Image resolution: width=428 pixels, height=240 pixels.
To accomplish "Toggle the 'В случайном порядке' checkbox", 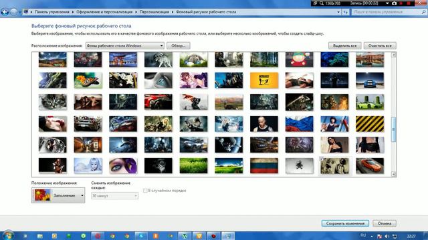I will pyautogui.click(x=145, y=191).
